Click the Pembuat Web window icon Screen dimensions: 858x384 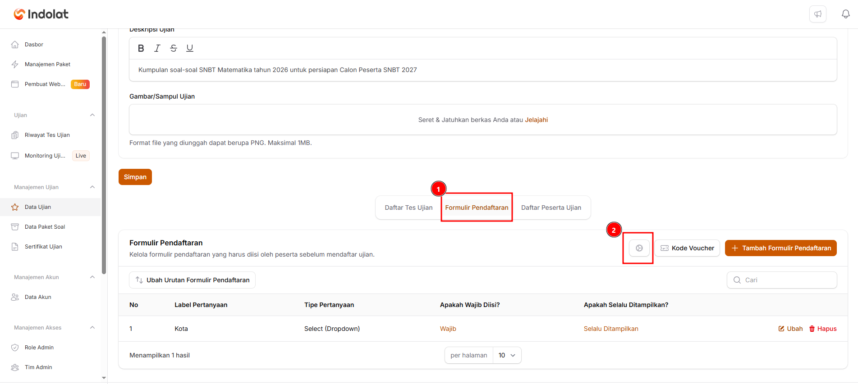click(15, 84)
